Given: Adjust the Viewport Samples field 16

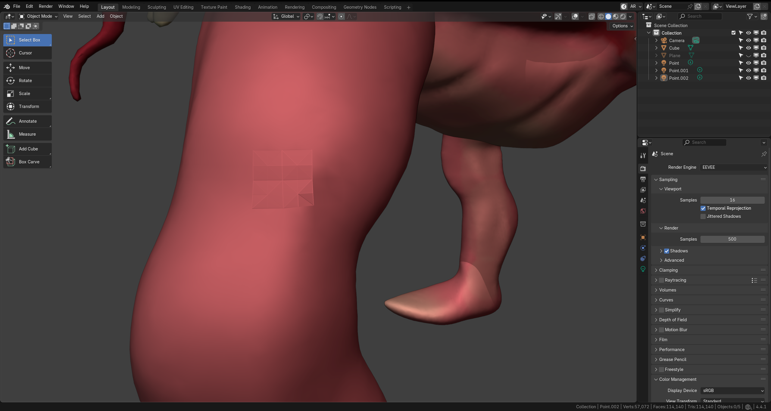Looking at the screenshot, I should [732, 200].
